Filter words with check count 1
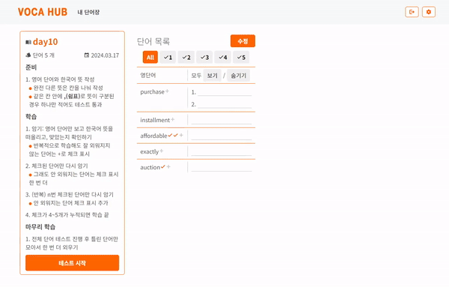The image size is (449, 287). click(168, 57)
